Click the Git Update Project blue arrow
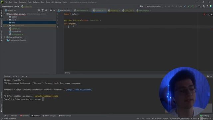 185,6
